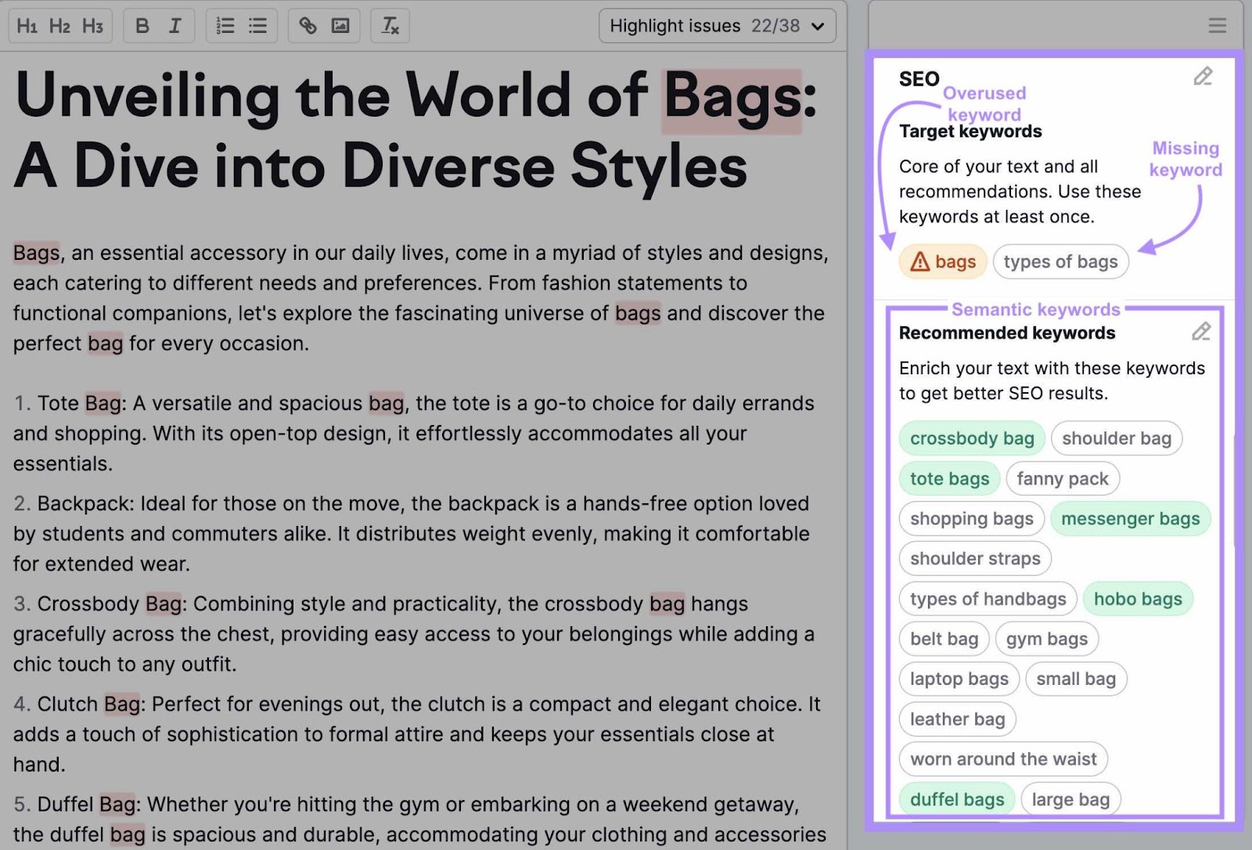Screen dimensions: 1252x850
Task: Insert a hyperlink
Action: 308,26
